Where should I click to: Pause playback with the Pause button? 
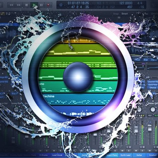[x=41, y=5]
